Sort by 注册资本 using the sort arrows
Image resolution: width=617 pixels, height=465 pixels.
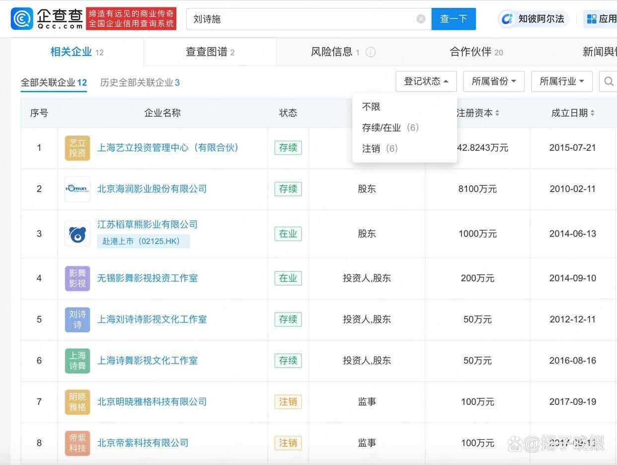coord(497,113)
